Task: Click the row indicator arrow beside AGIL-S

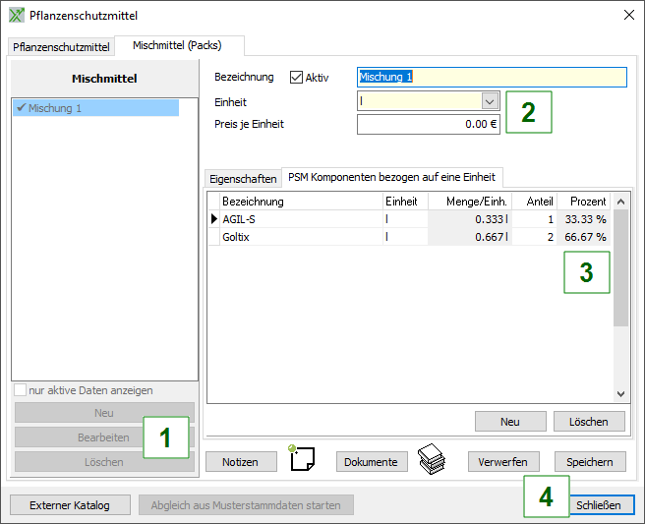Action: click(213, 219)
